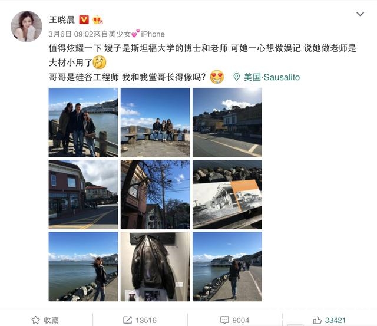Click the 3月6日 09:02 post timestamp
This screenshot has width=377, height=326.
coord(71,34)
